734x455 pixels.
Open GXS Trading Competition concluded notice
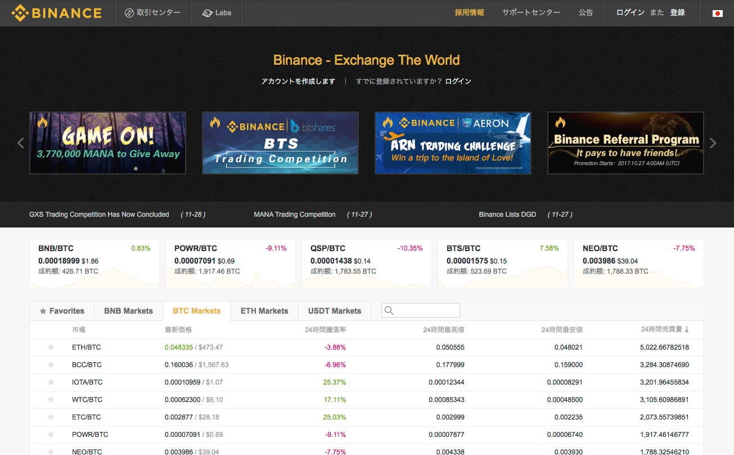pyautogui.click(x=99, y=215)
